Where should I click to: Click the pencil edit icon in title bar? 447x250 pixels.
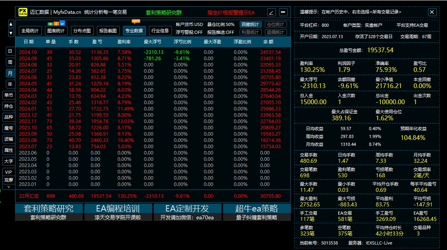click(271, 12)
